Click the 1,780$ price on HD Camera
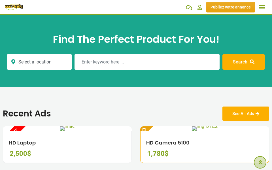The width and height of the screenshot is (272, 170). pyautogui.click(x=158, y=154)
